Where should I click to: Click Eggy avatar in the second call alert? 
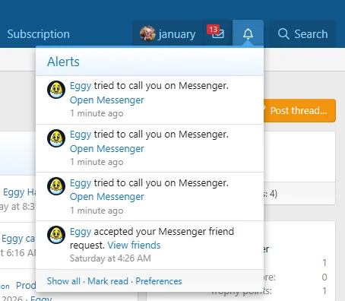56,138
